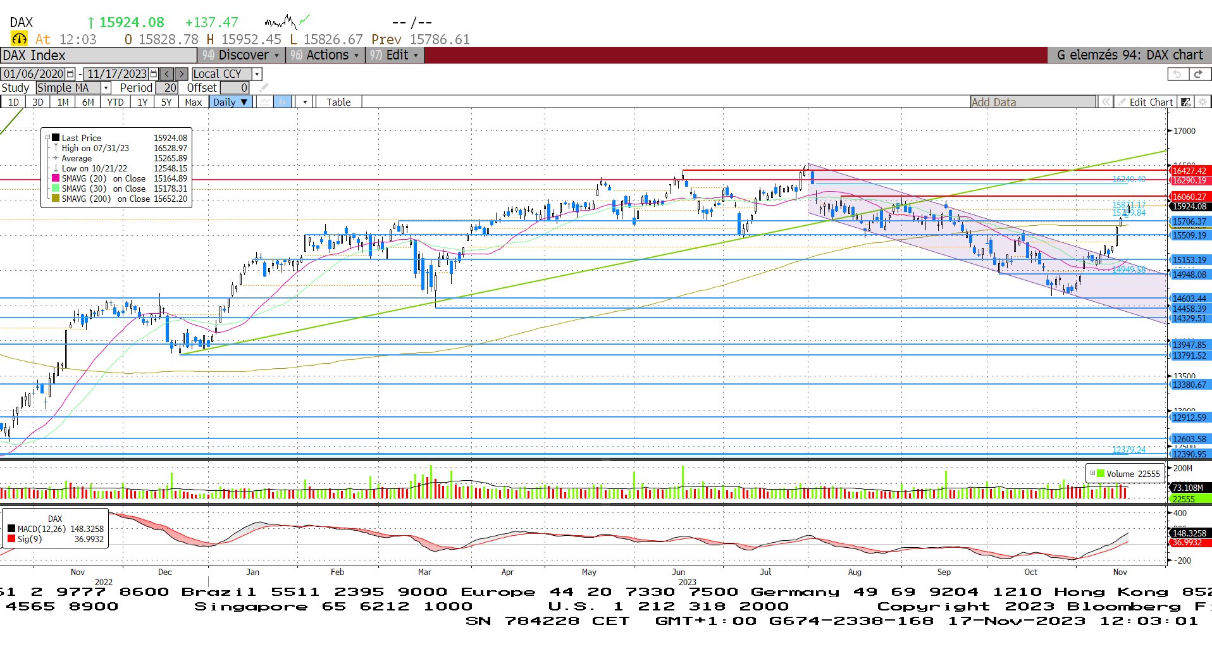Click the red Sig(9) legend swatch
This screenshot has width=1212, height=656.
(x=11, y=539)
